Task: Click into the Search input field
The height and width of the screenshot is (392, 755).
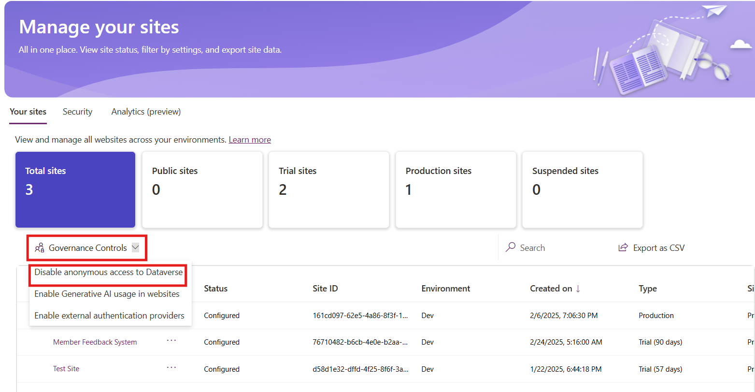Action: point(556,248)
